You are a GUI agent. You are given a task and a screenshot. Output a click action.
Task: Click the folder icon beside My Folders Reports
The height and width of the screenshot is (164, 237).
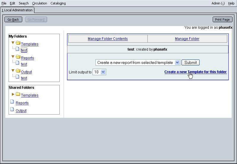[x=18, y=57]
